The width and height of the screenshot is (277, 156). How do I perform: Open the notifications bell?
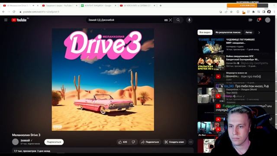(258, 20)
